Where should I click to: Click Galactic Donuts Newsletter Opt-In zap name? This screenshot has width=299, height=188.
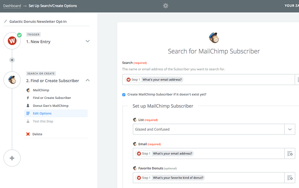pos(38,21)
